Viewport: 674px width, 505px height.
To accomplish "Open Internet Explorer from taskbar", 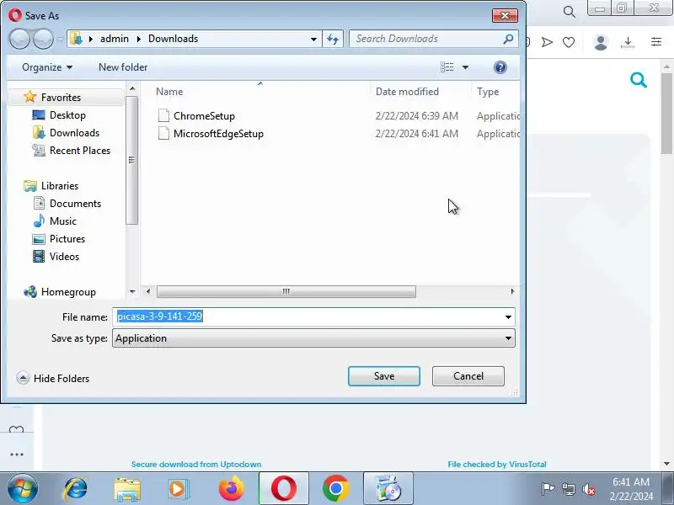I will point(75,489).
